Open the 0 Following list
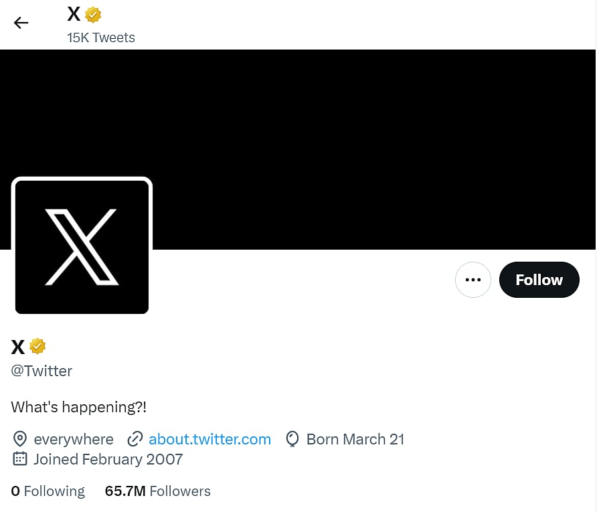Image resolution: width=605 pixels, height=512 pixels. pos(48,491)
